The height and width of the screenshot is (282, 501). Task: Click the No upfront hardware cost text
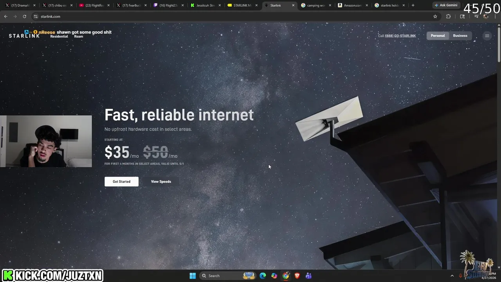click(x=148, y=129)
